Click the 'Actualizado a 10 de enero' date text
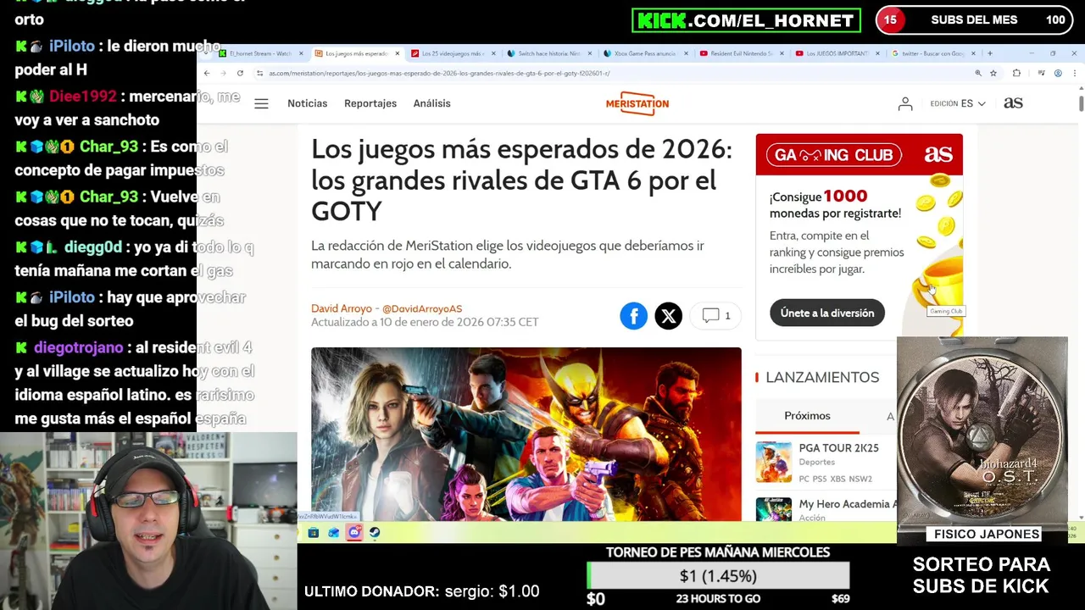Image resolution: width=1085 pixels, height=610 pixels. [425, 322]
